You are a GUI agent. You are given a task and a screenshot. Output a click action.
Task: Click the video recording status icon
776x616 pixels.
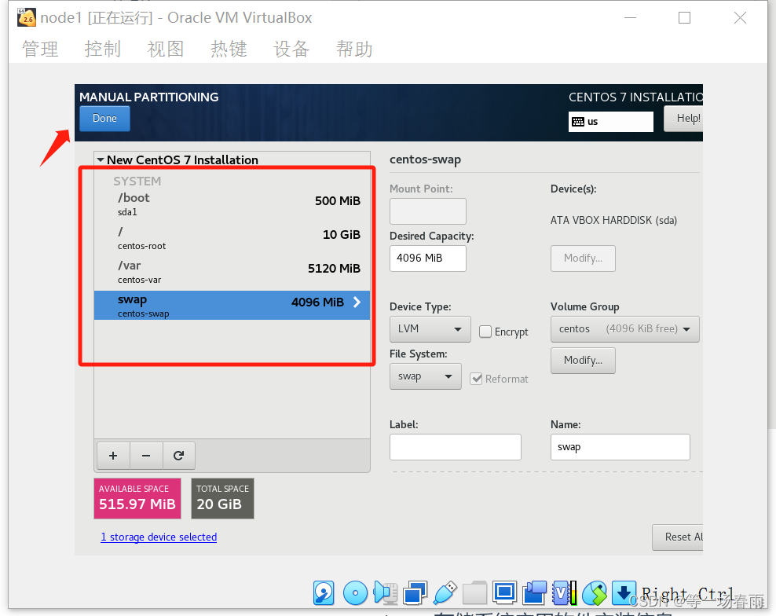(x=535, y=592)
